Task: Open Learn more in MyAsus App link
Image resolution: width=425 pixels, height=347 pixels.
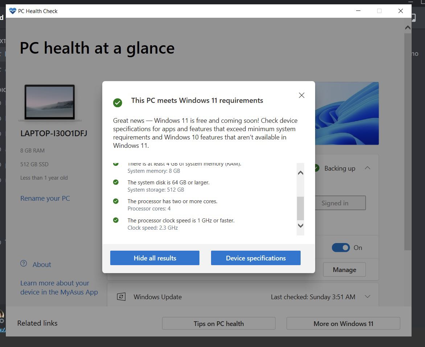Action: pos(59,288)
